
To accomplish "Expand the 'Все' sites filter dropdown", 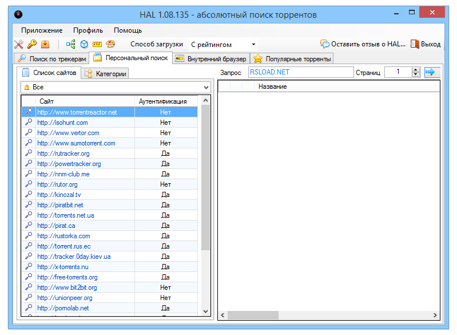I will (x=206, y=87).
